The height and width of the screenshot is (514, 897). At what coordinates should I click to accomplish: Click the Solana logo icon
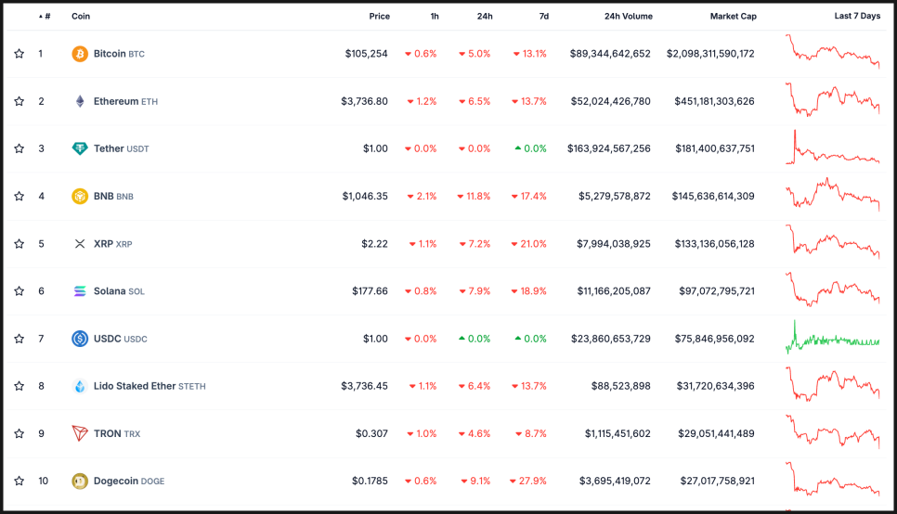(x=80, y=291)
